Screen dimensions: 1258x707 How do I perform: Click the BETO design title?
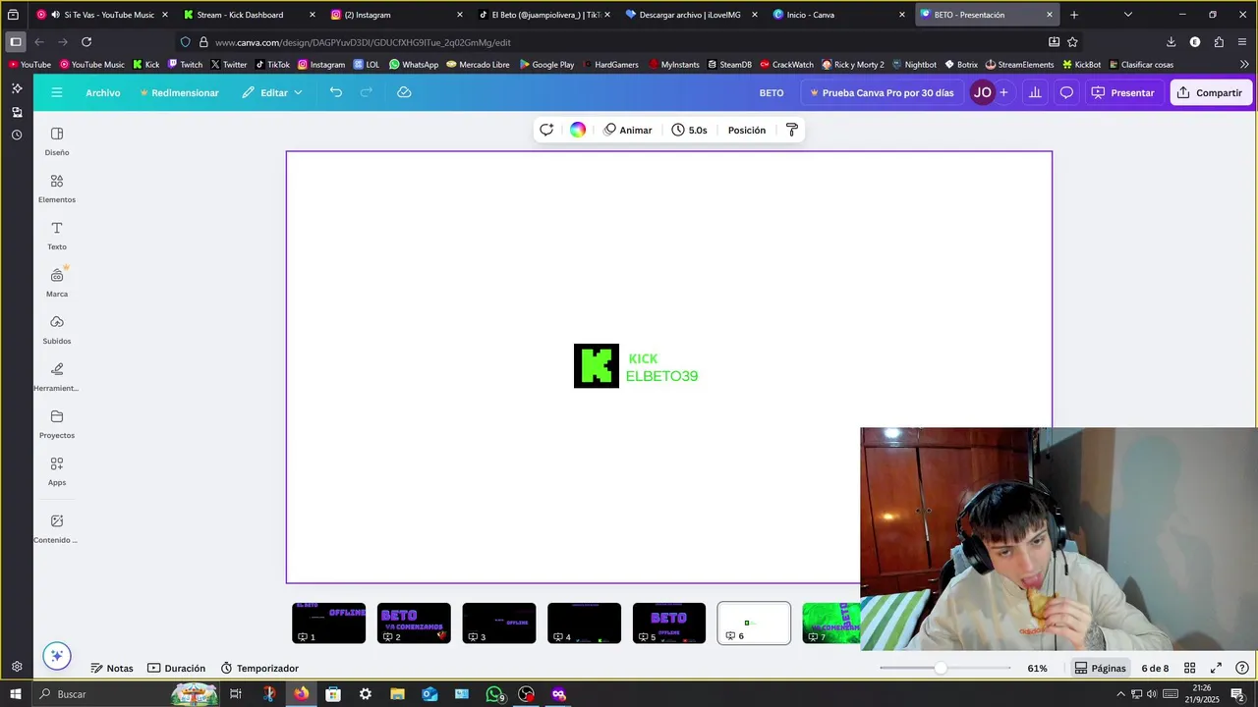coord(772,92)
